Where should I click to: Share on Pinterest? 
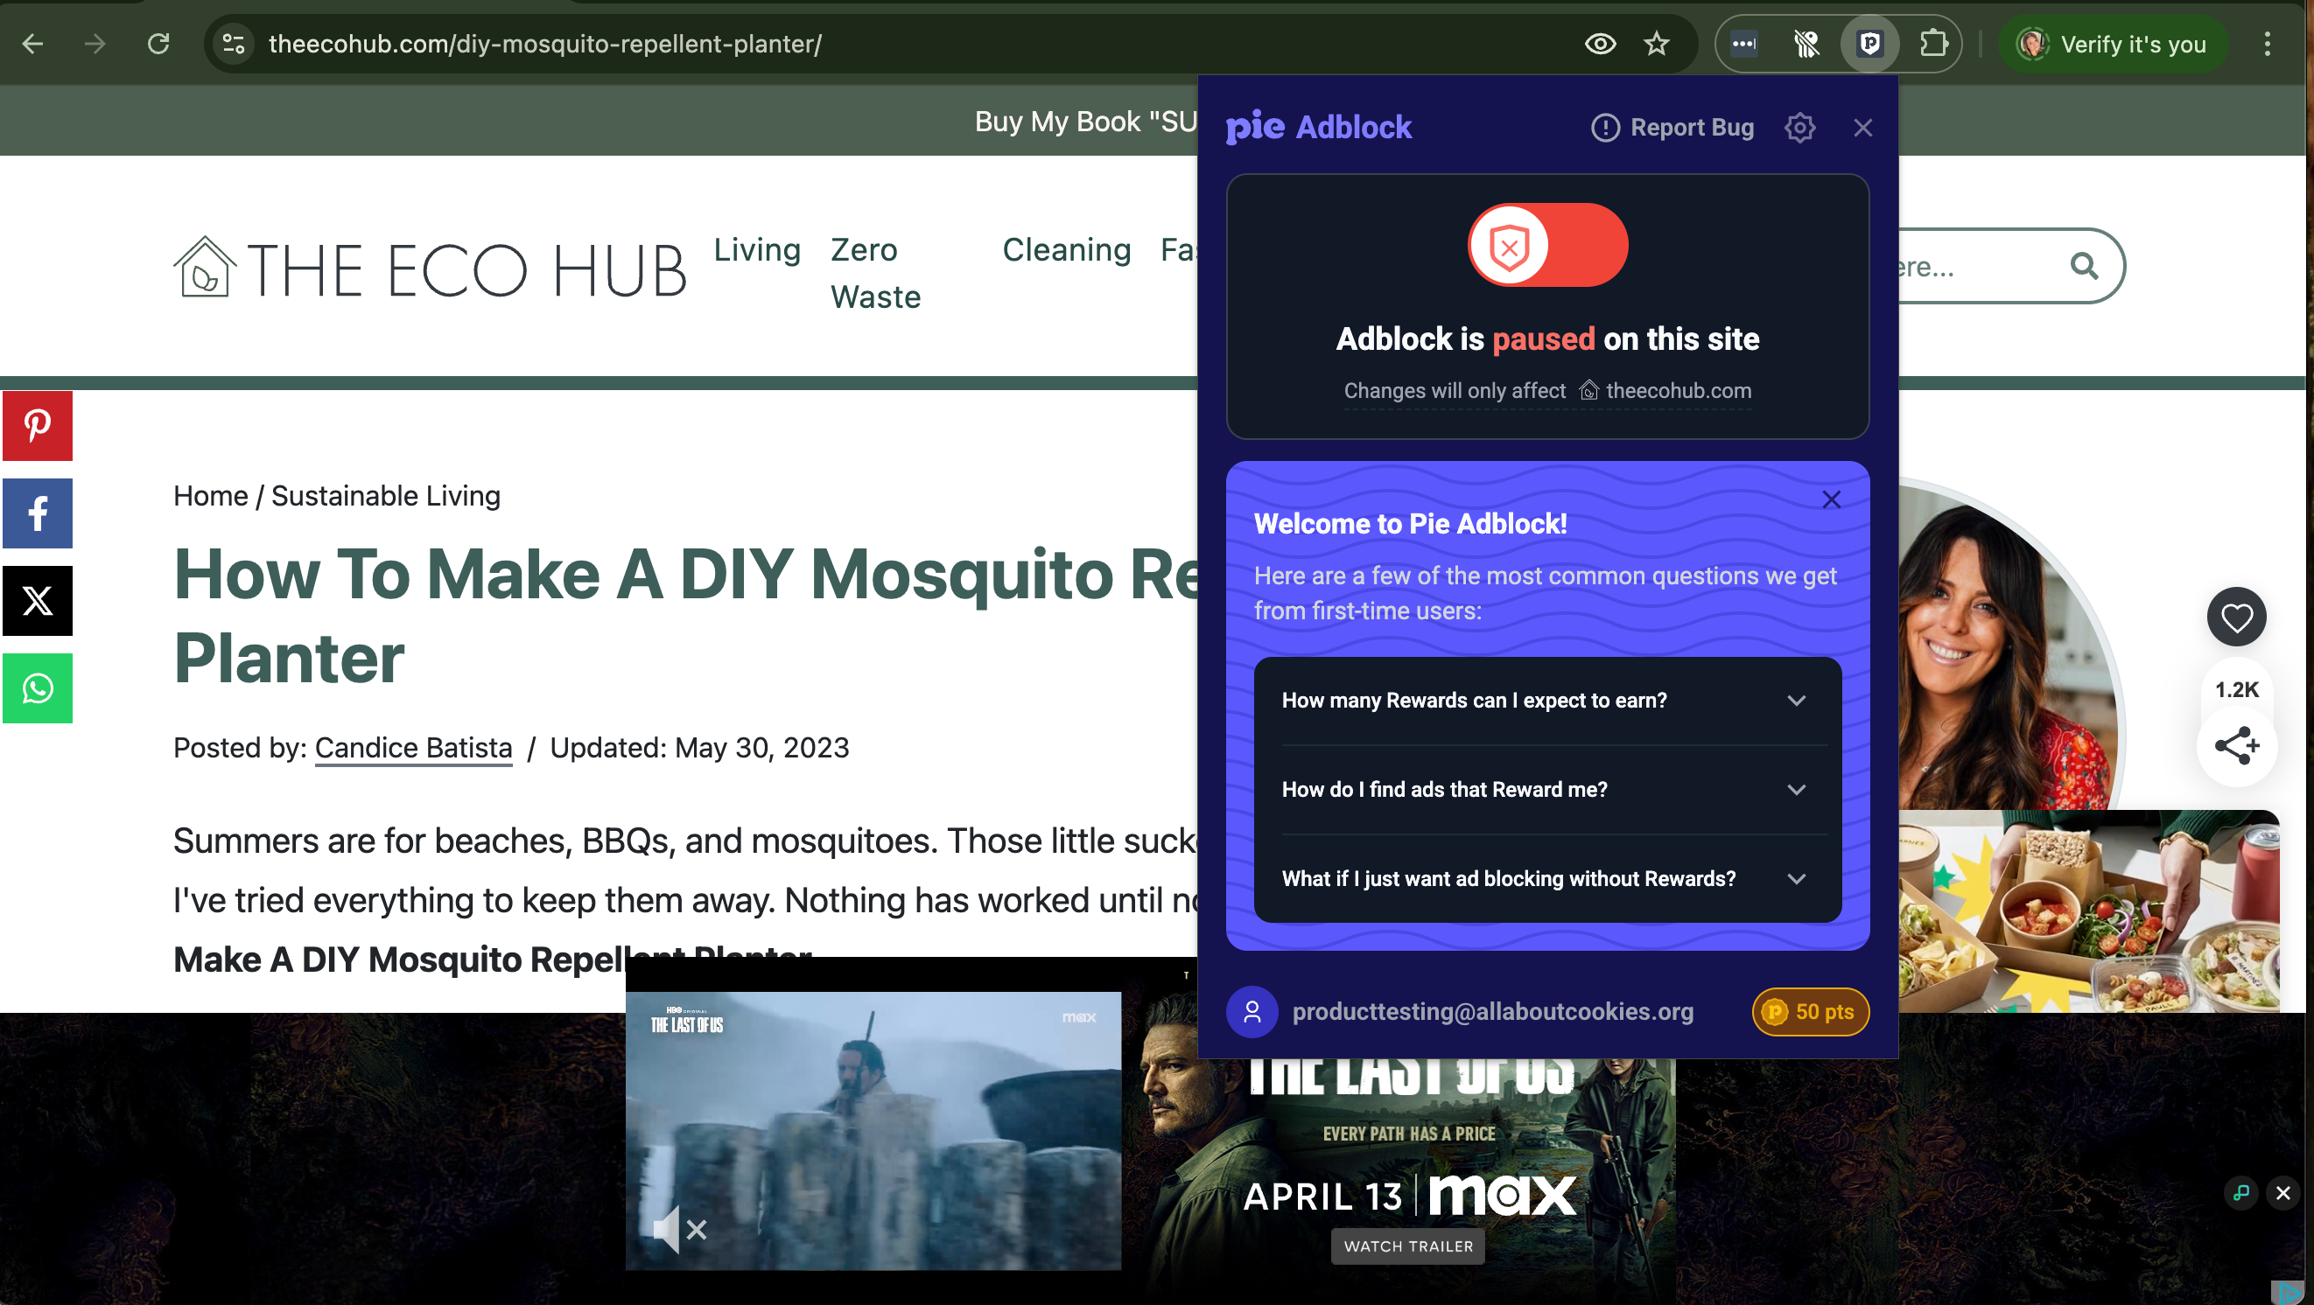38,424
